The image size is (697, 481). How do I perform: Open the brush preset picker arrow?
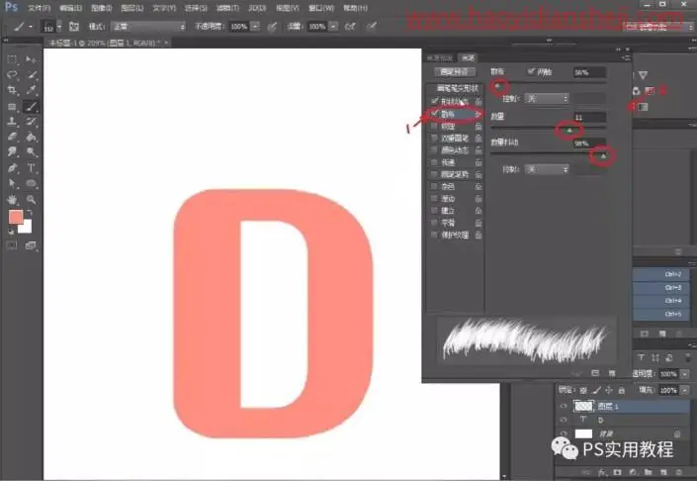coord(31,27)
